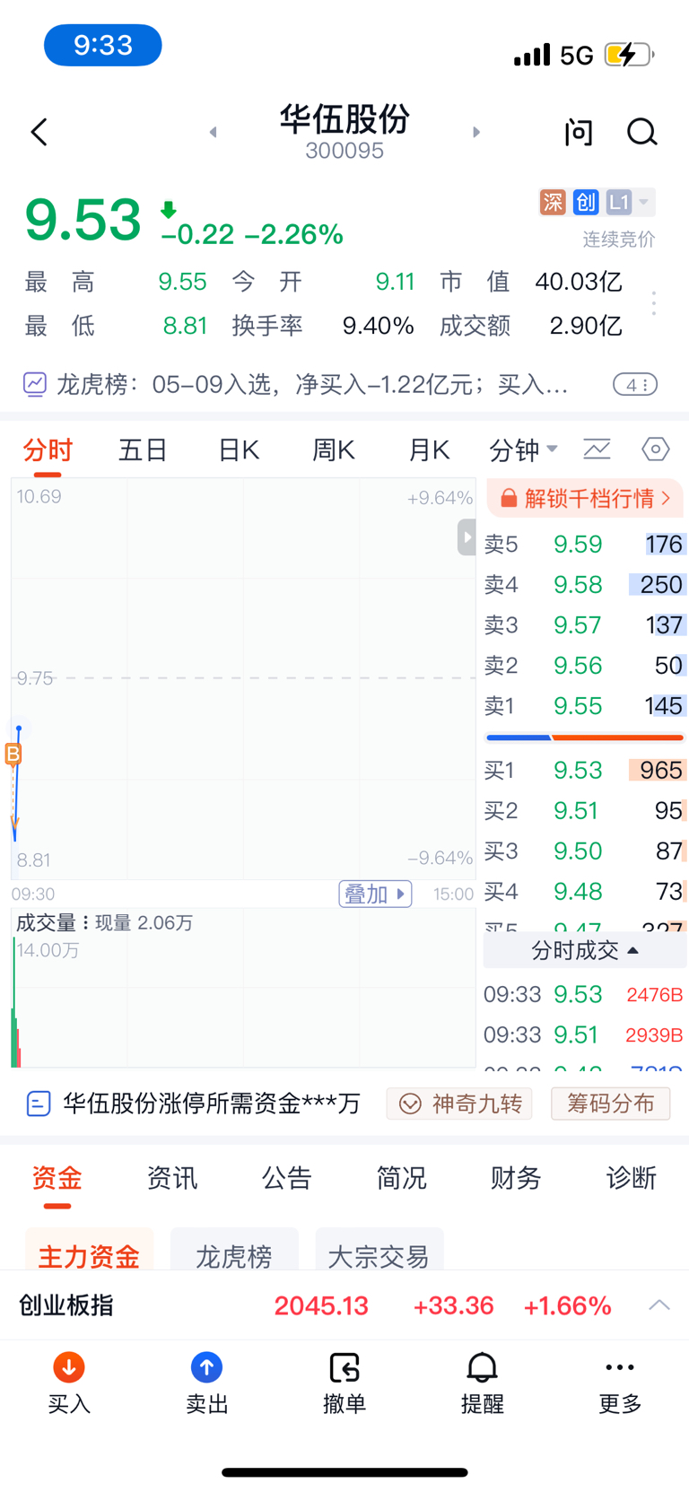
Task: Select the 分时 chart tab
Action: (x=48, y=449)
